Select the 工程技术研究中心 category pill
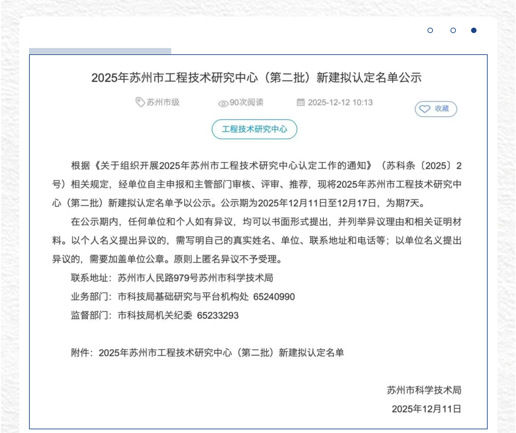516x433 pixels. tap(255, 129)
